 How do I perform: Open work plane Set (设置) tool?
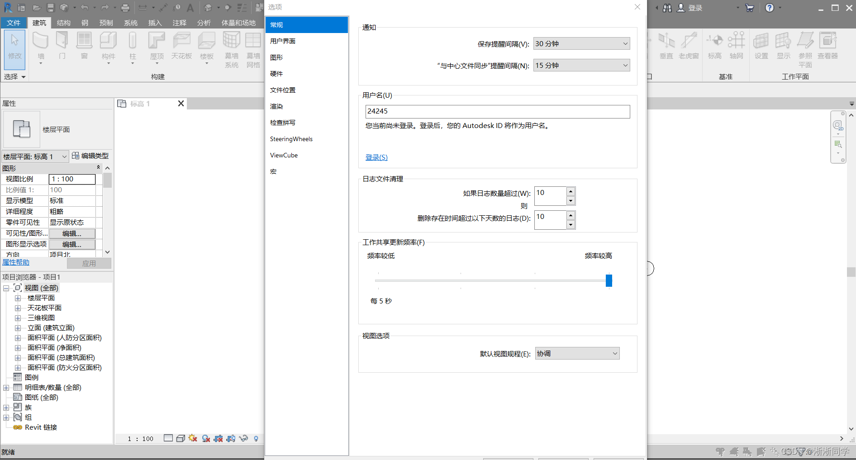tap(761, 46)
